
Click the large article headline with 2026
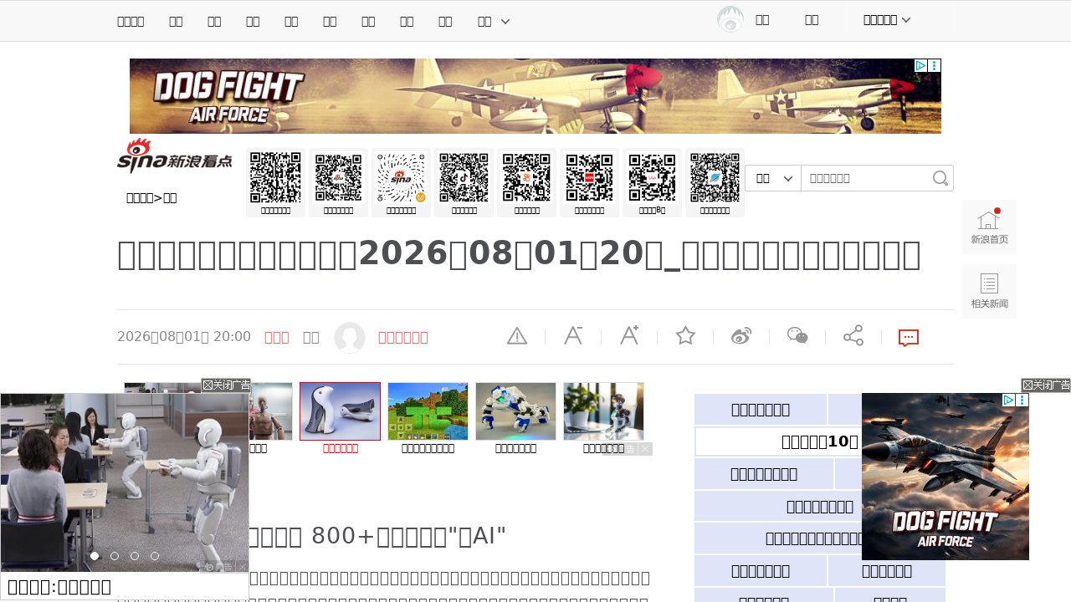pos(519,255)
